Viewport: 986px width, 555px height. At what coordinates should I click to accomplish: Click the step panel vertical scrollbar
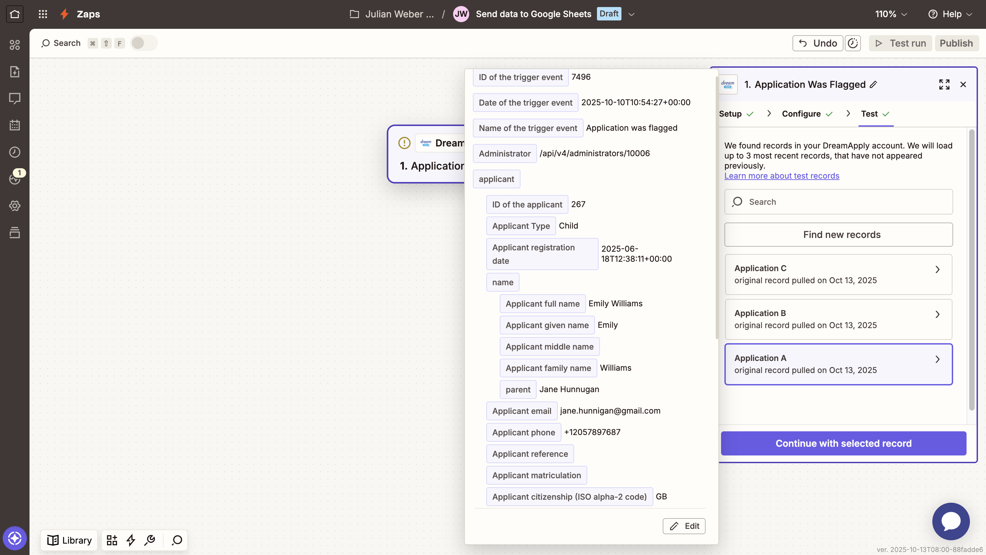point(972,270)
